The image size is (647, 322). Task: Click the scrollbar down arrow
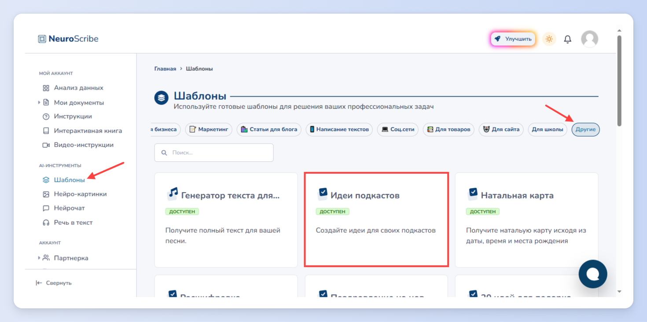[619, 291]
